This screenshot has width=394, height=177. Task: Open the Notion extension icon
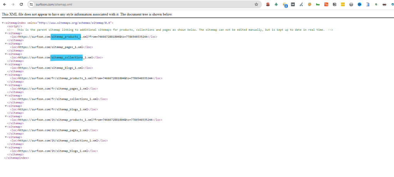point(334,5)
